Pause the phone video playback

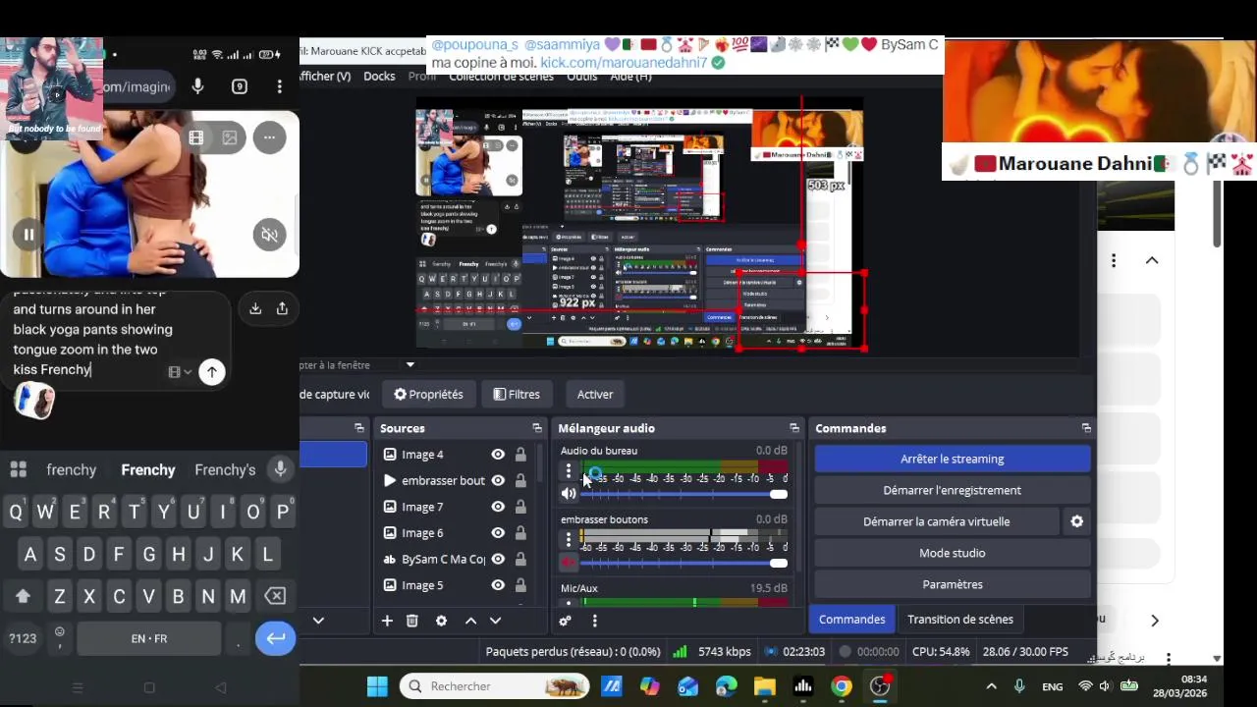pos(28,235)
